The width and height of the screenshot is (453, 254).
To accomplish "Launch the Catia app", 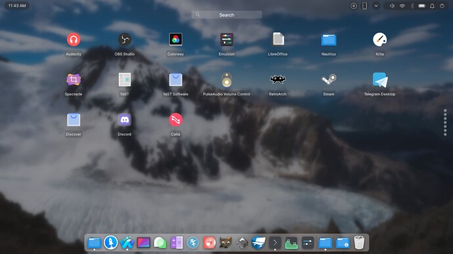I will coord(176,119).
